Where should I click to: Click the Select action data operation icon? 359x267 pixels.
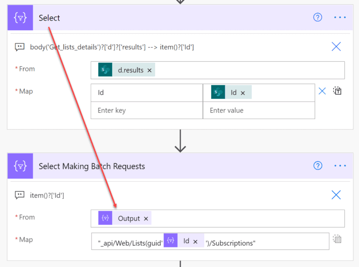pyautogui.click(x=20, y=18)
